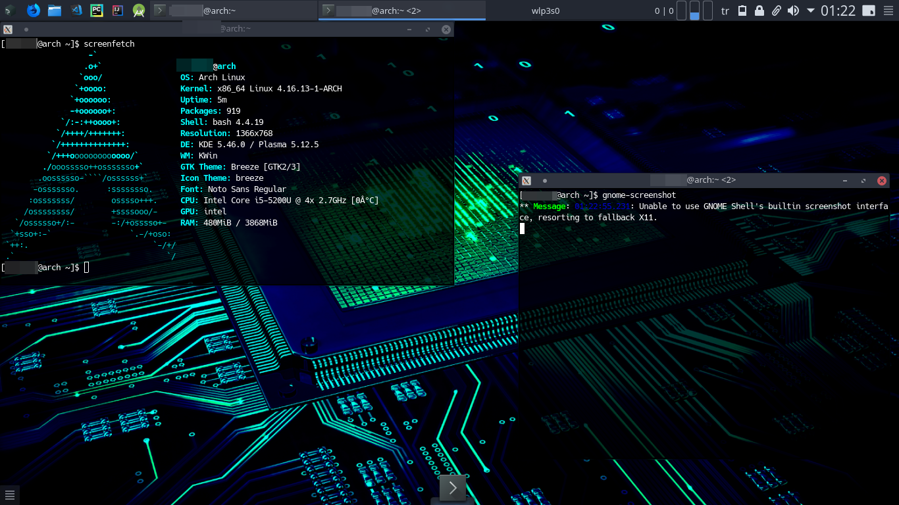Minimize the screenfetch terminal window
899x505 pixels.
coord(409,30)
